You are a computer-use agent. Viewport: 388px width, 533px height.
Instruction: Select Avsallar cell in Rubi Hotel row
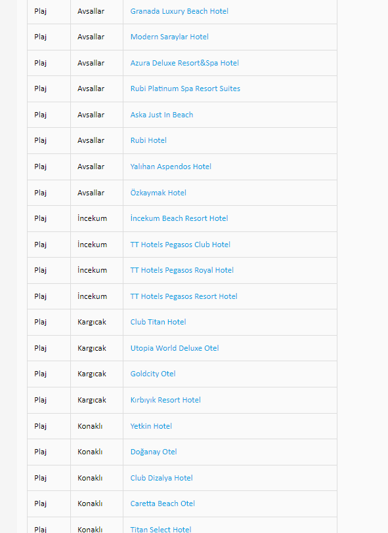(97, 140)
